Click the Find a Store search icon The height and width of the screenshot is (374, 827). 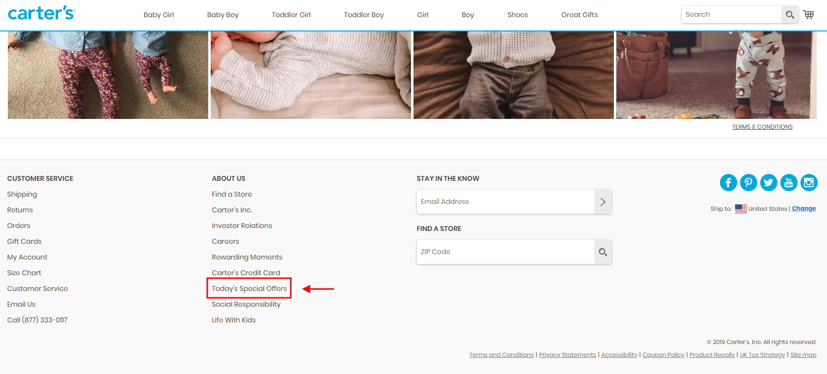tap(603, 252)
